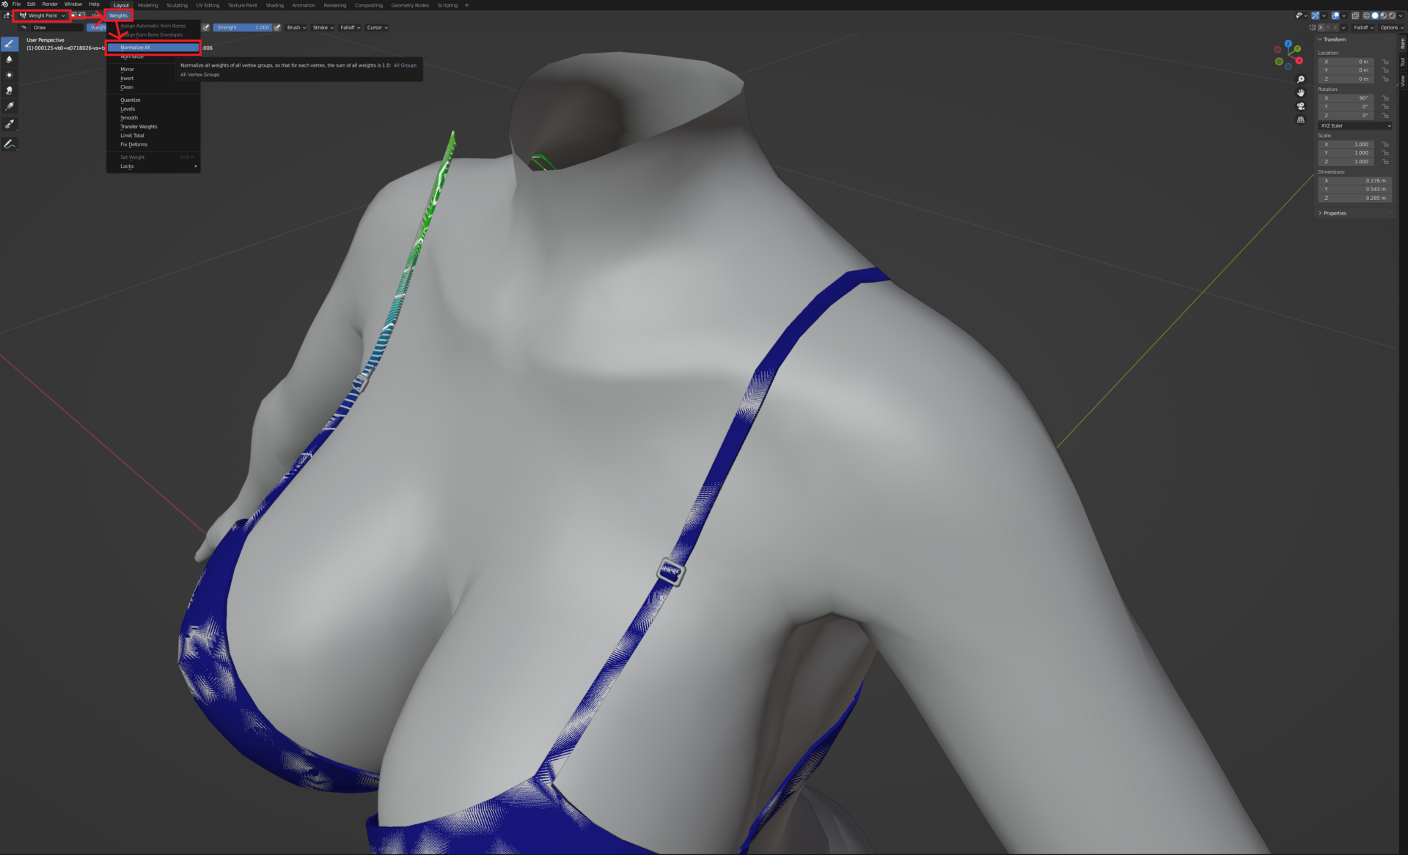Open the viewport shading options dropdown

[x=1401, y=15]
